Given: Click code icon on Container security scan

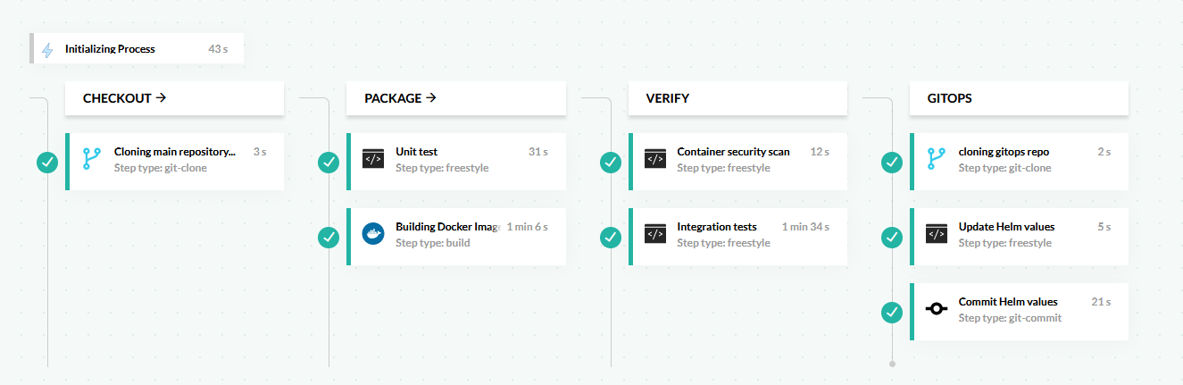Looking at the screenshot, I should [655, 160].
